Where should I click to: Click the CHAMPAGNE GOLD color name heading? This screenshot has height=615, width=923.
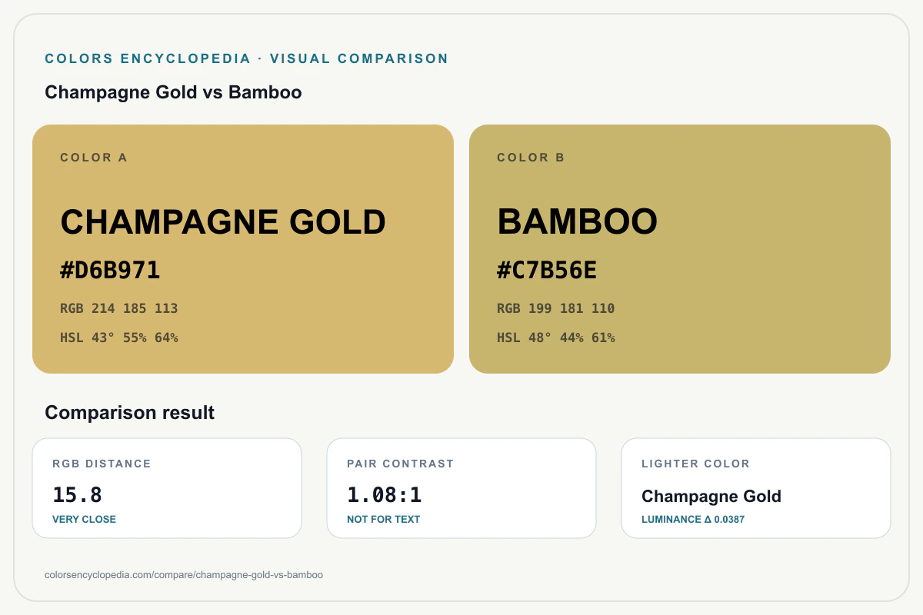click(x=223, y=222)
